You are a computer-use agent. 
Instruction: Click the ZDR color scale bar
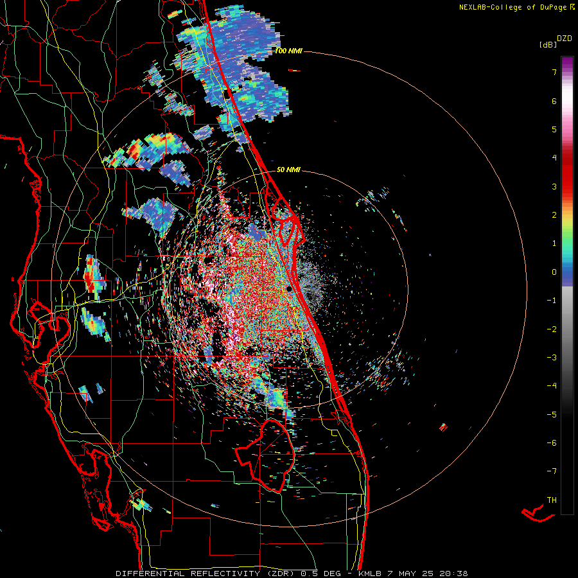tap(567, 285)
